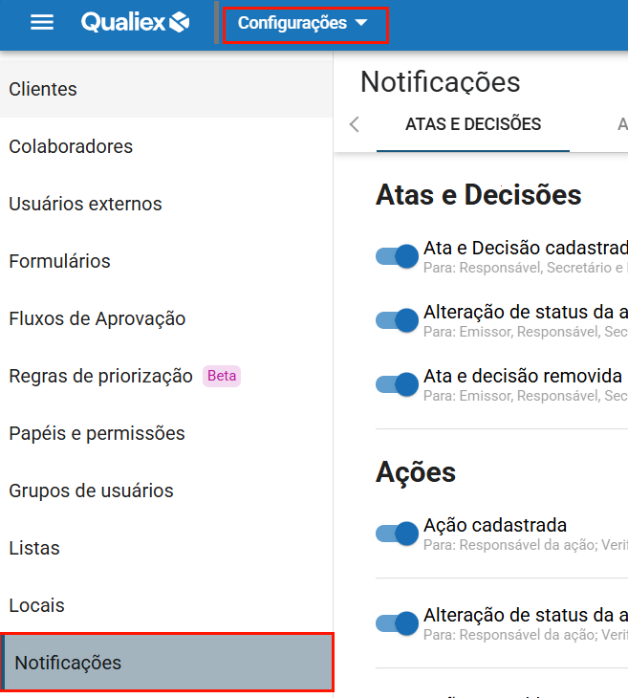Click the Beta badge
Image resolution: width=628 pixels, height=698 pixels.
[222, 376]
